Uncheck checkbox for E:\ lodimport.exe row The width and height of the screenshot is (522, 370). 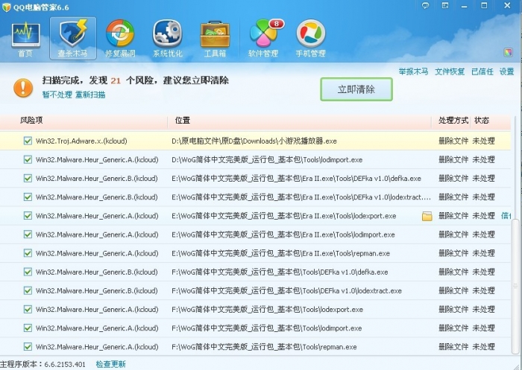coord(28,235)
